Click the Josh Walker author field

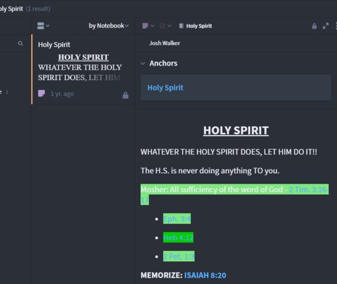(165, 43)
